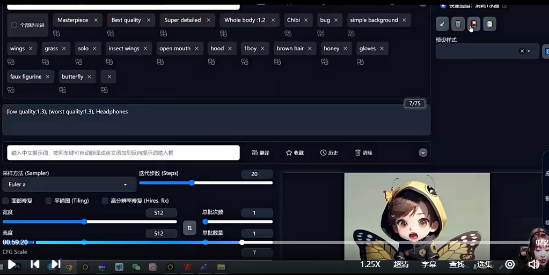
Task: Select the 快速通道 radio button
Action: tap(443, 5)
